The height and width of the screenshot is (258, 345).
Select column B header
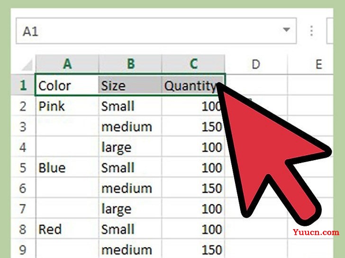130,64
